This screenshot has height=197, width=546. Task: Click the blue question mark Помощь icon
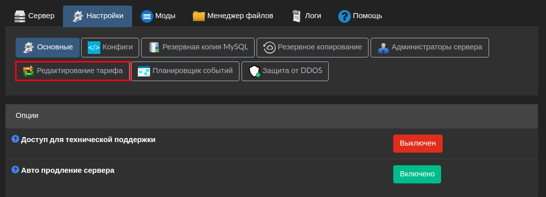[344, 16]
